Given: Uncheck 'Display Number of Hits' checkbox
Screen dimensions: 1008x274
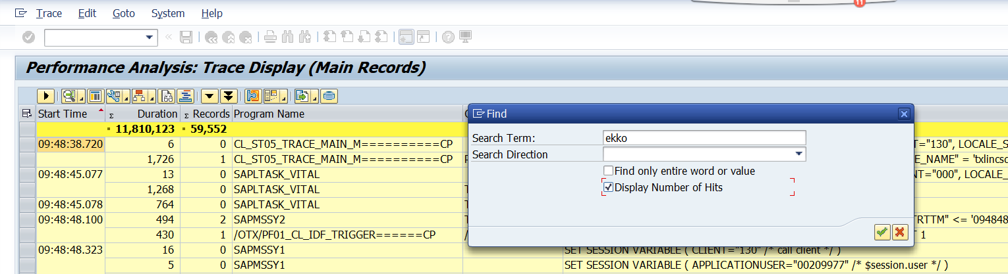Looking at the screenshot, I should click(609, 187).
